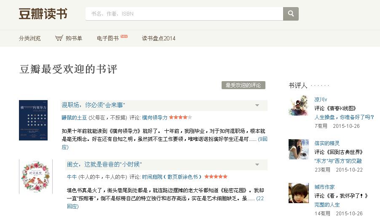Click the 豆瓣读书 logo
Viewport: 380px width, 217px height.
pyautogui.click(x=43, y=14)
